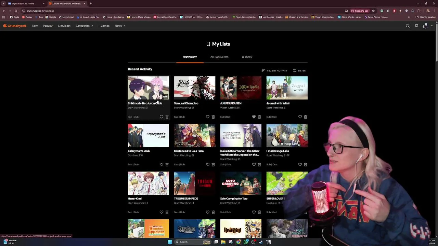Open the watchlist bookmark icon in header
Image resolution: width=438 pixels, height=246 pixels.
416,26
